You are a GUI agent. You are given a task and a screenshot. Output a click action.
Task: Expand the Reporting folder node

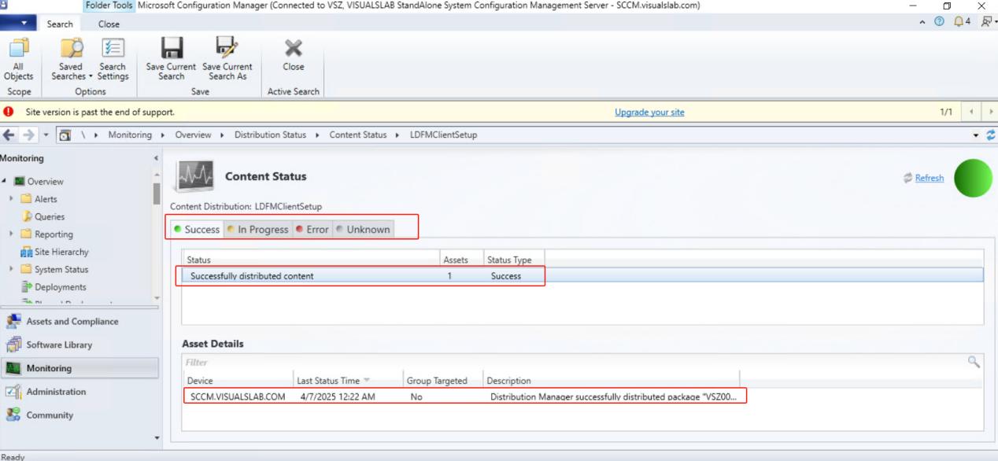click(11, 234)
